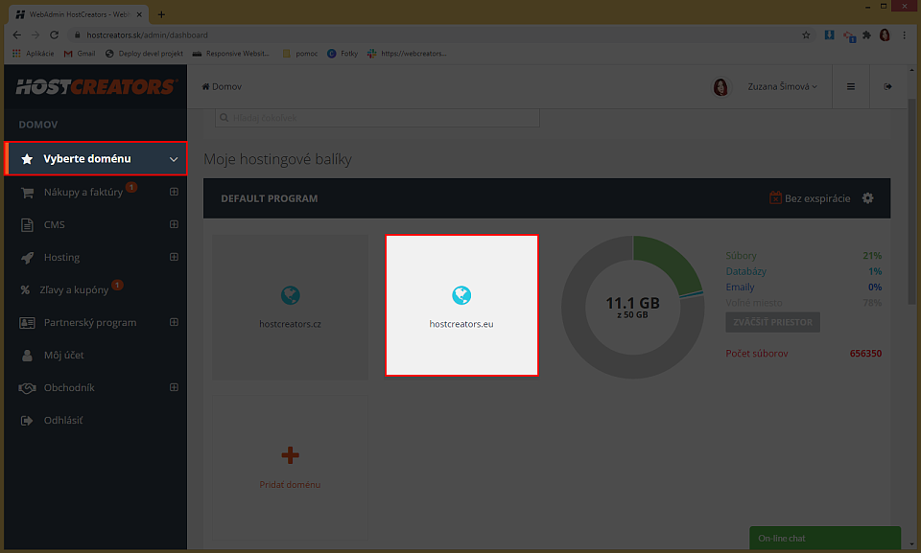The image size is (921, 553).
Task: Click the settings gear in Default Program header
Action: 867,198
